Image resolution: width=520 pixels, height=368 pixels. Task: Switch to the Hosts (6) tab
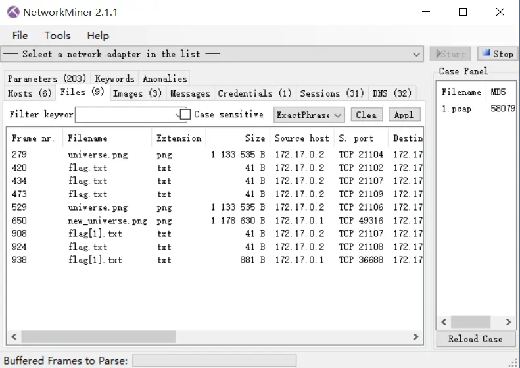point(30,93)
